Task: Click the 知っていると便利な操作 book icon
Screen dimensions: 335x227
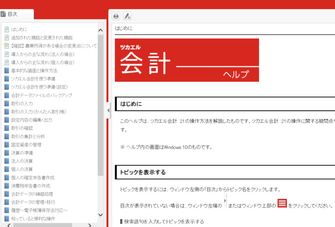Action: [x=7, y=218]
